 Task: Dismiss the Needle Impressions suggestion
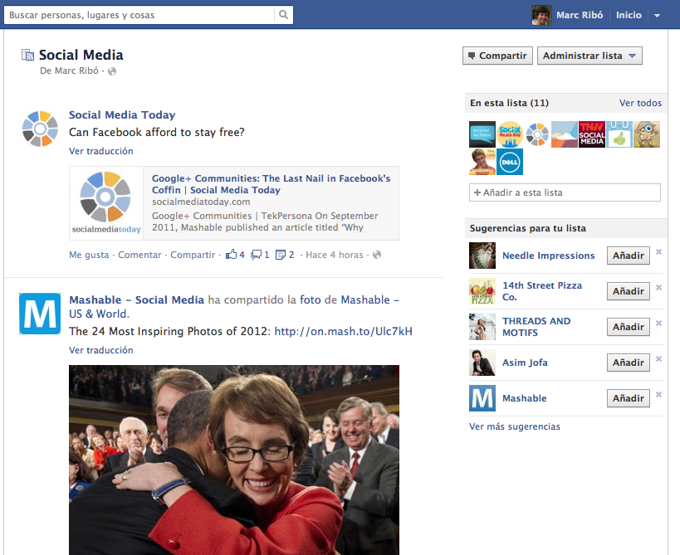pos(658,251)
